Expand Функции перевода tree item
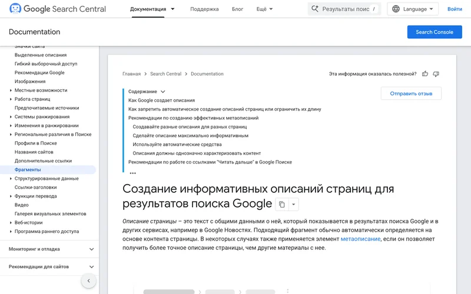This screenshot has width=471, height=294. 11,196
